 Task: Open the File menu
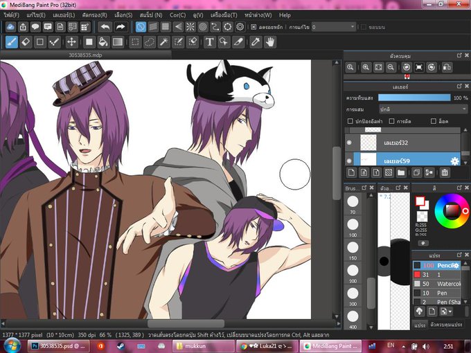(11, 15)
